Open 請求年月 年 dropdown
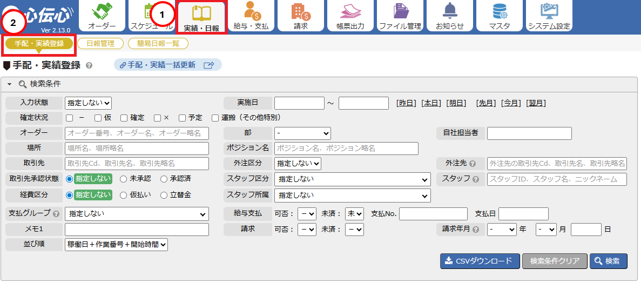Image resolution: width=641 pixels, height=283 pixels. [502, 230]
